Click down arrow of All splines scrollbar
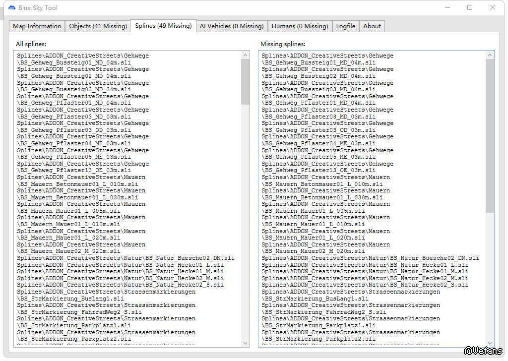This screenshot has width=508, height=361. click(x=245, y=343)
